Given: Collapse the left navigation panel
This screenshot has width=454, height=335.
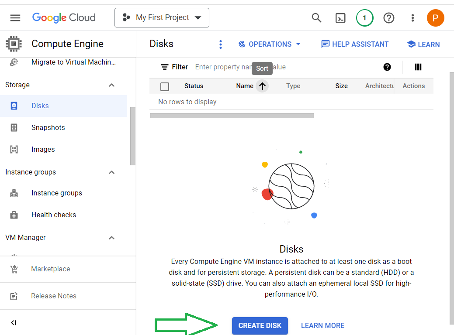Looking at the screenshot, I should [14, 323].
